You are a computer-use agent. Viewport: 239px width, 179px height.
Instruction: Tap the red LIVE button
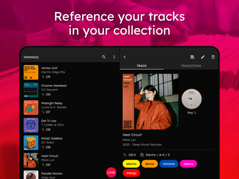[x=111, y=173]
